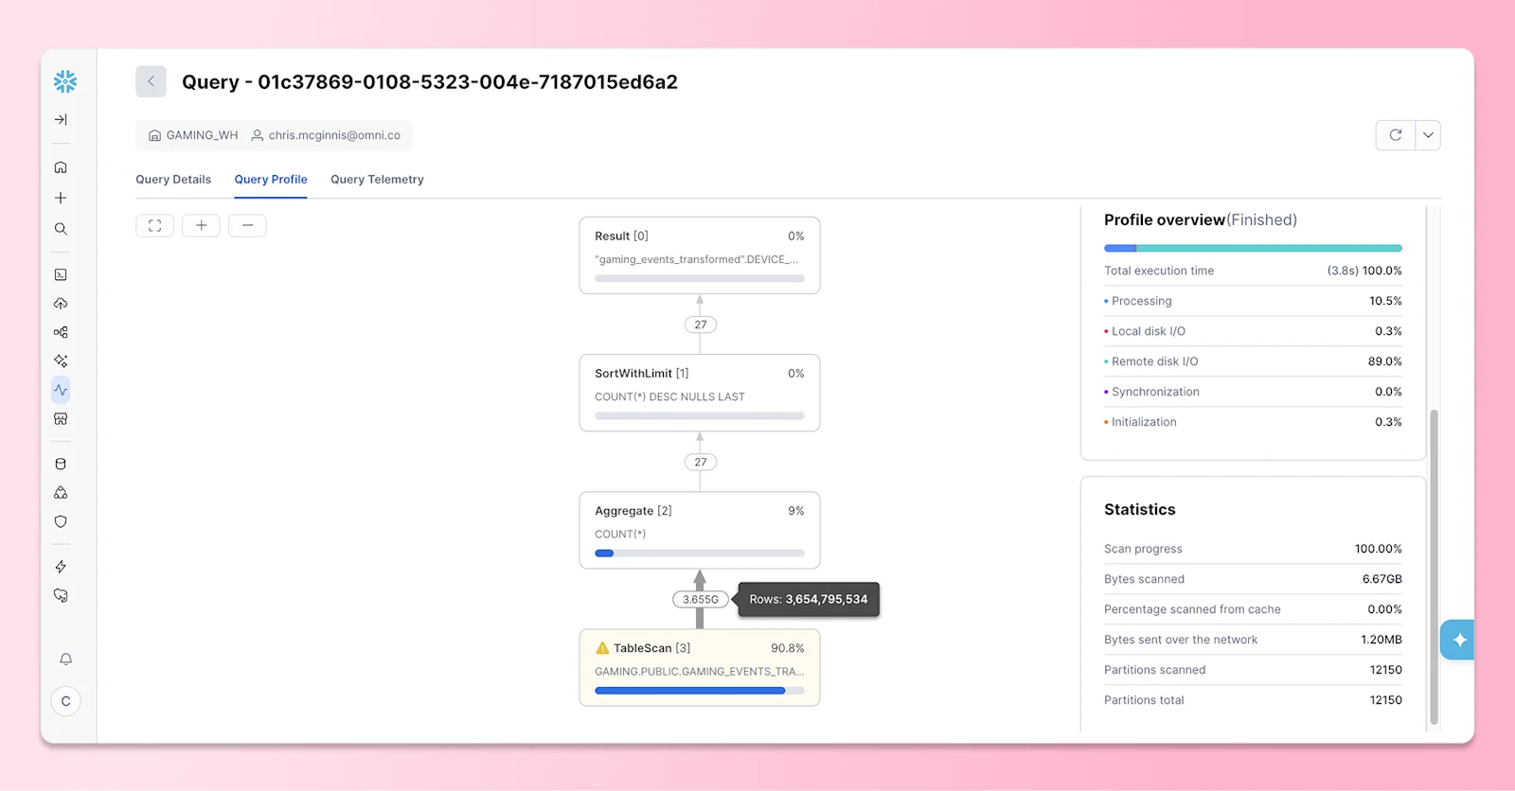
Task: Open the notifications bell icon
Action: (65, 659)
